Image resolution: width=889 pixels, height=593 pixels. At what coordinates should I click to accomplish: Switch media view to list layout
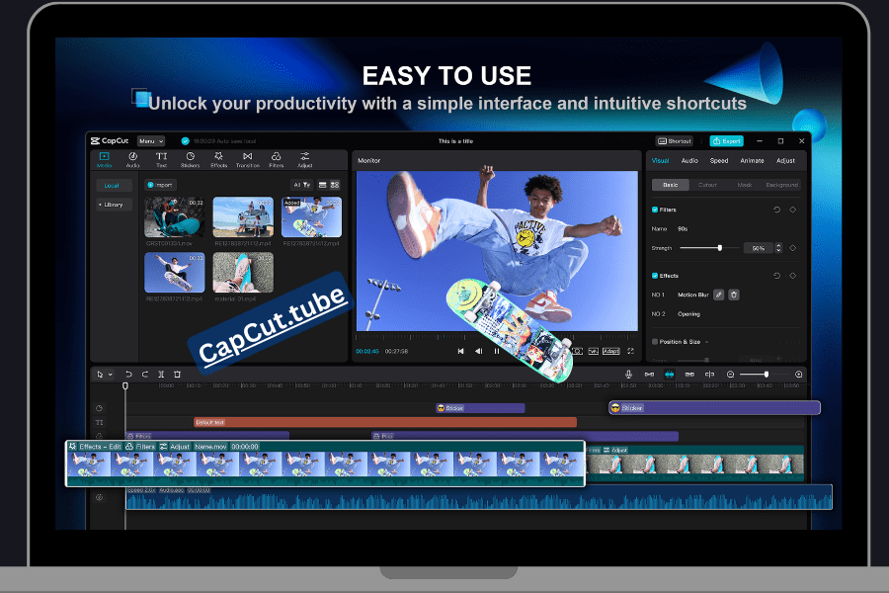coord(323,185)
